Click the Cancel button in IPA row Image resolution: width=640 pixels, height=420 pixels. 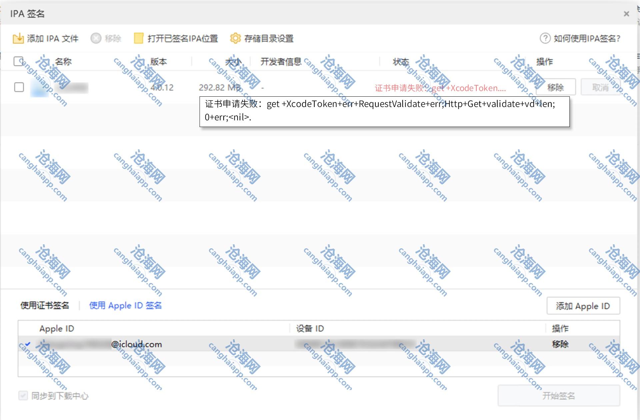point(600,87)
